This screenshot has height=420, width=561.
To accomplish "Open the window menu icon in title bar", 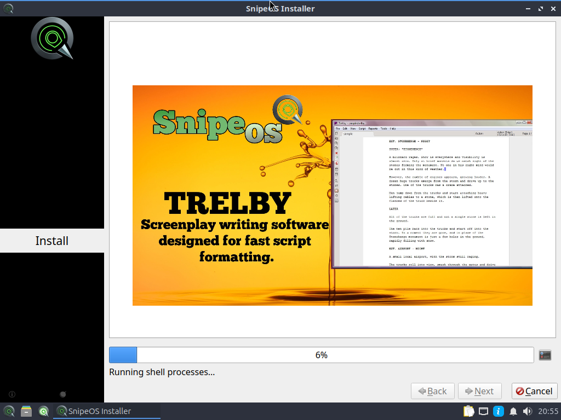I will point(8,8).
